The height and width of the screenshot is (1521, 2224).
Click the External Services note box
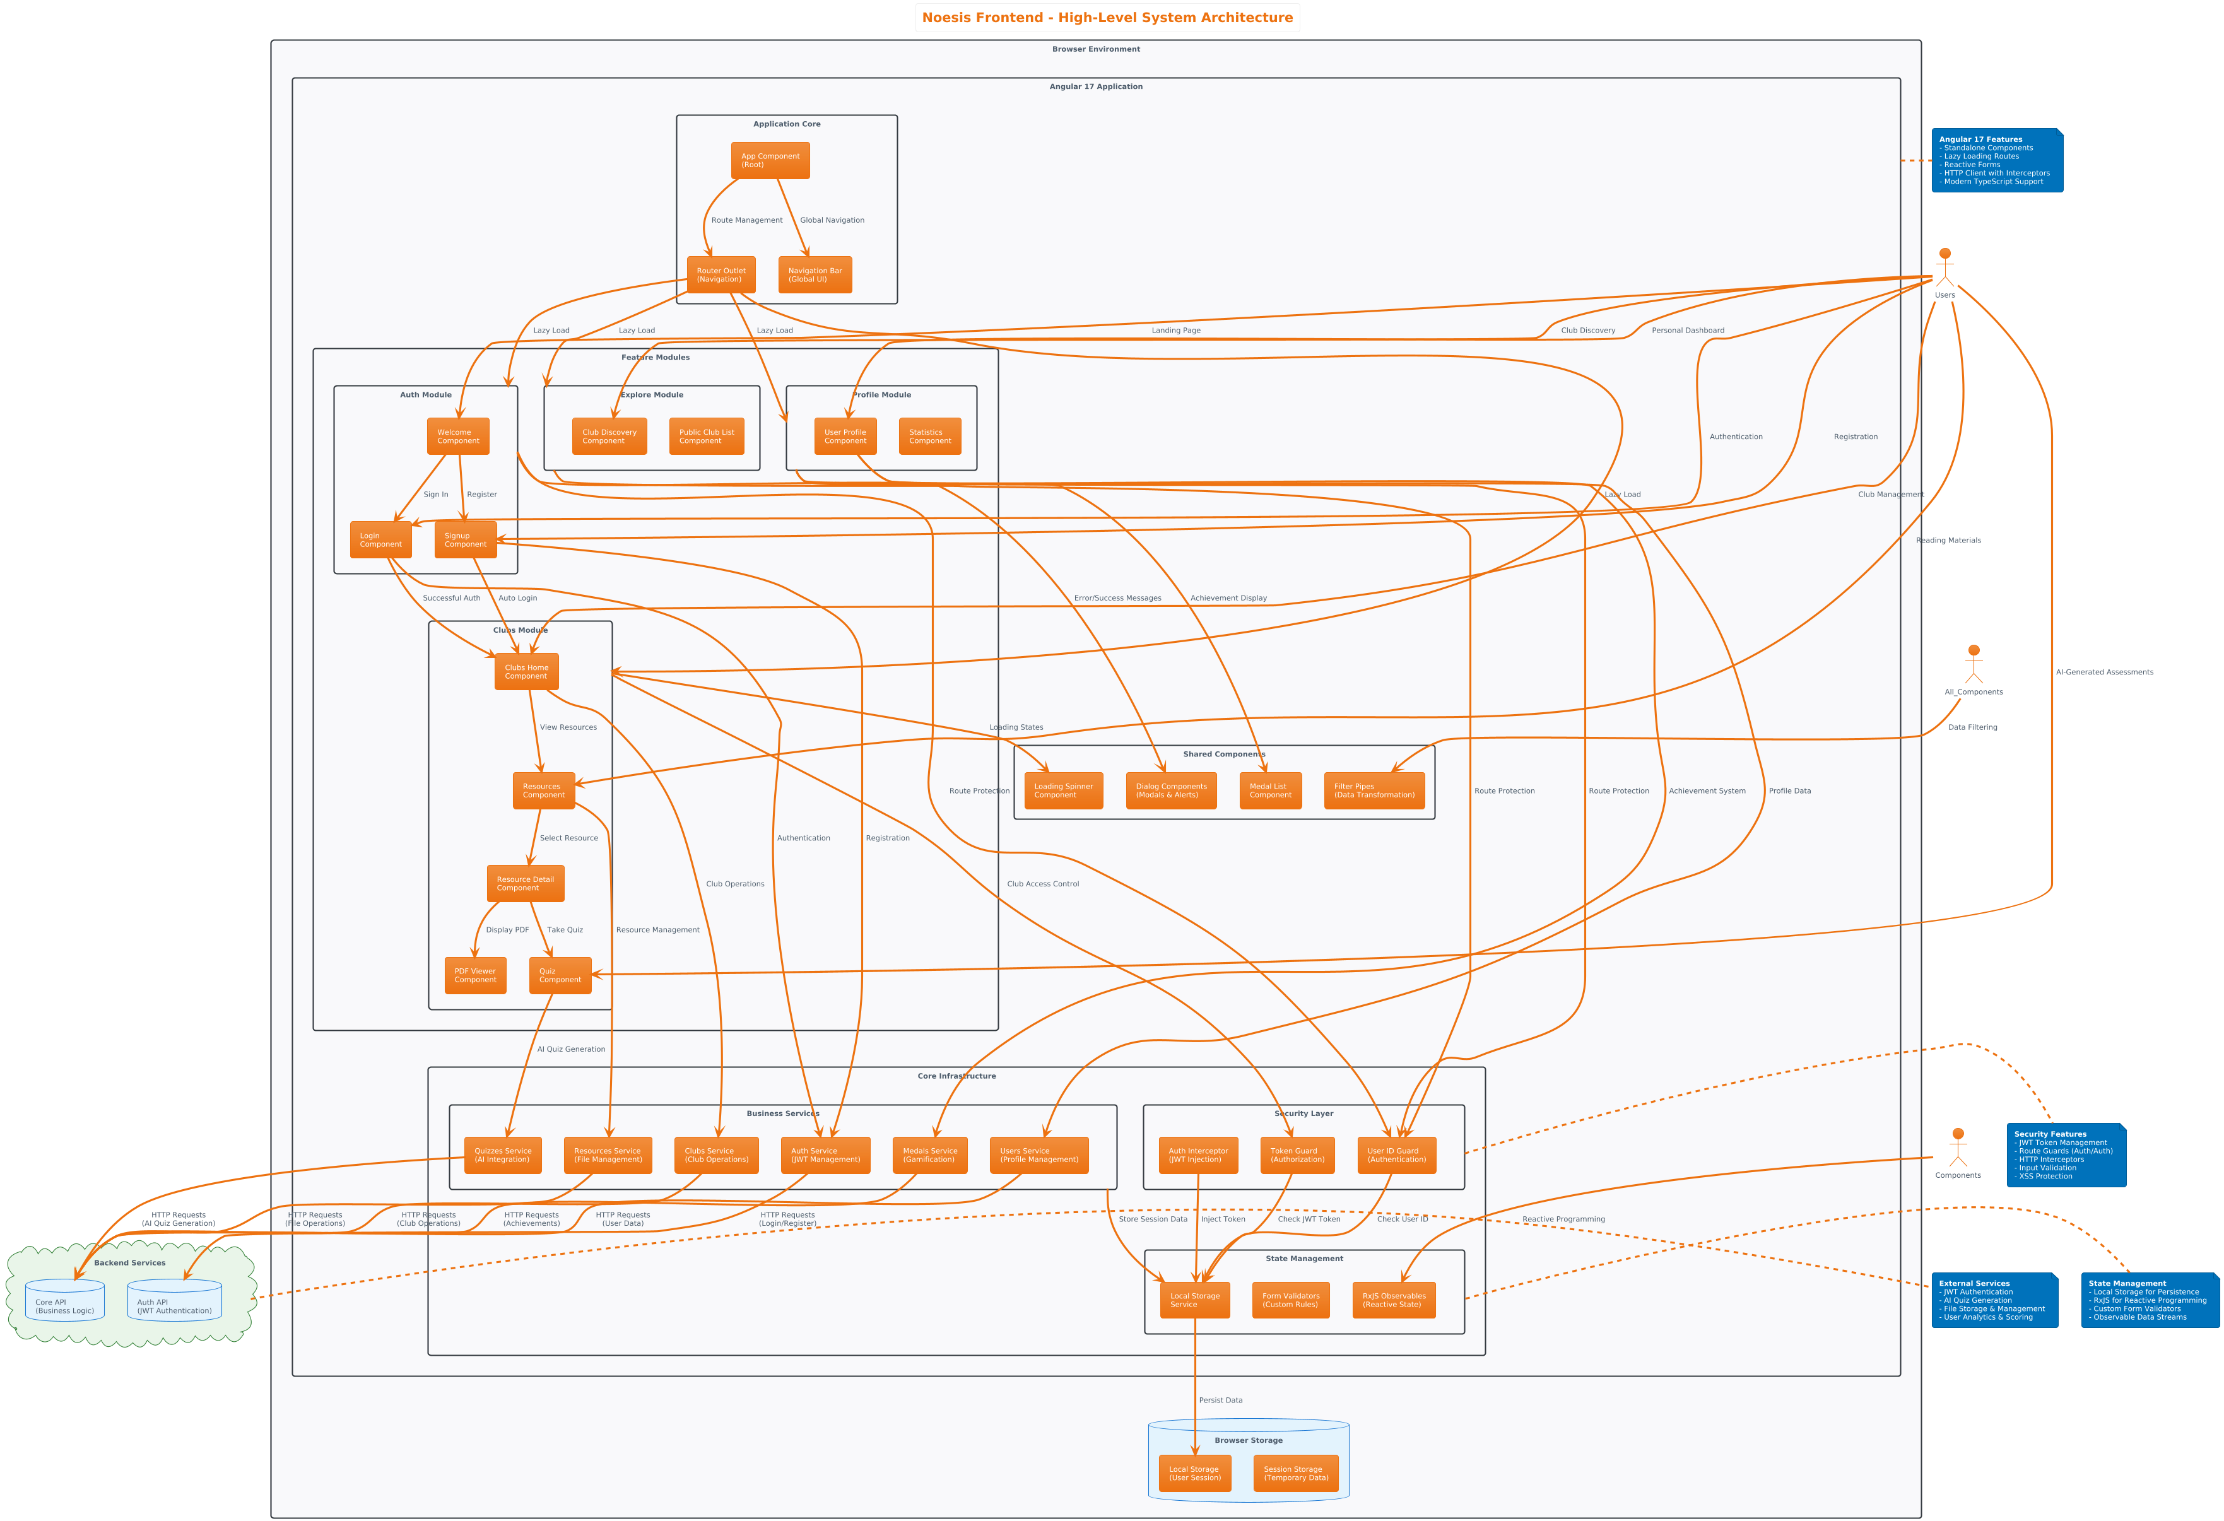1994,1300
